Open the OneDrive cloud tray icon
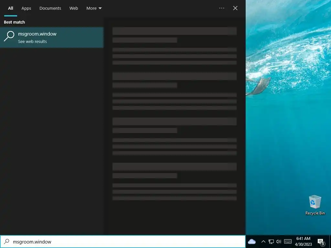 (251, 242)
